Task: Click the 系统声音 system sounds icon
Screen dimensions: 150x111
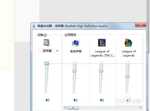Action: click(76, 43)
